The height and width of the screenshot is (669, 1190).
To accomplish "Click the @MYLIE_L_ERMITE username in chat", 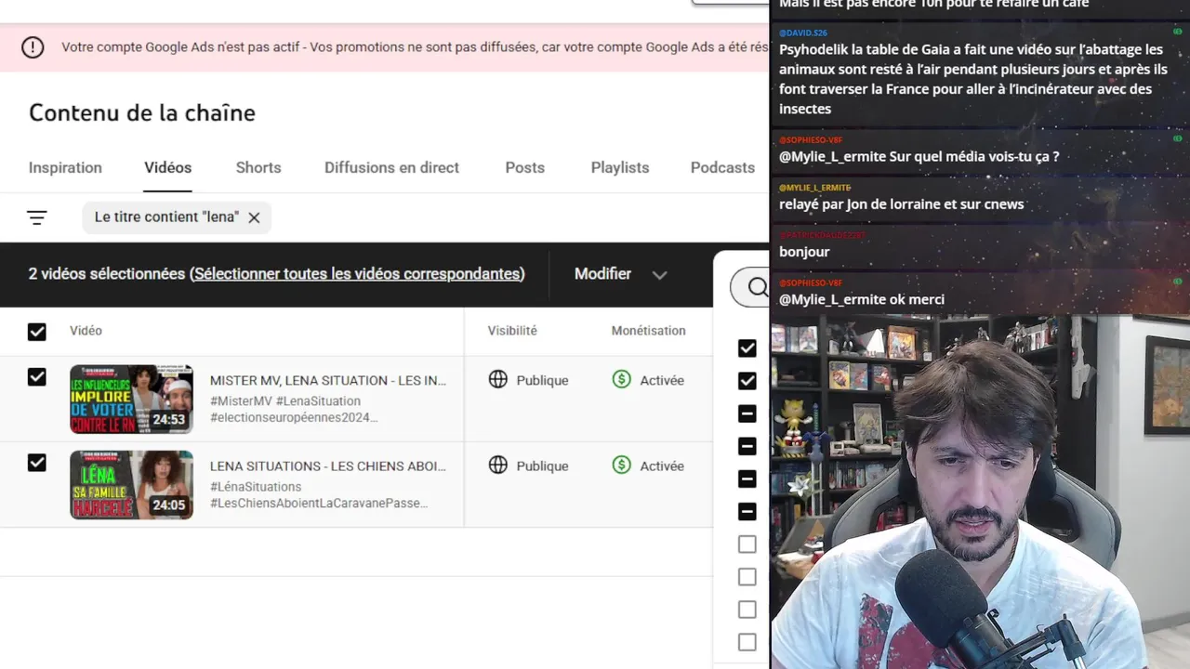I will click(x=814, y=188).
